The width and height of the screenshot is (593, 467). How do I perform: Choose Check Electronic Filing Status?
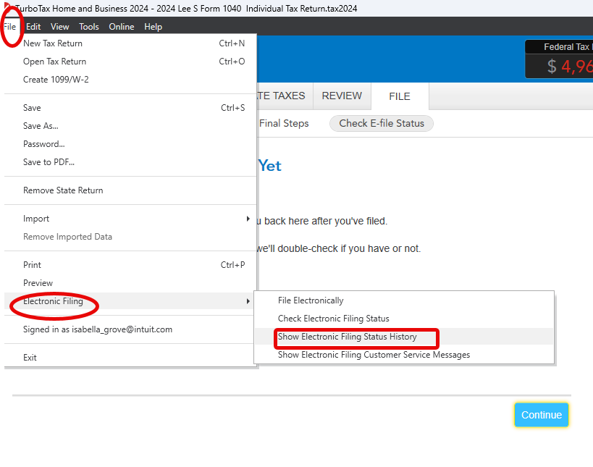[404, 319]
